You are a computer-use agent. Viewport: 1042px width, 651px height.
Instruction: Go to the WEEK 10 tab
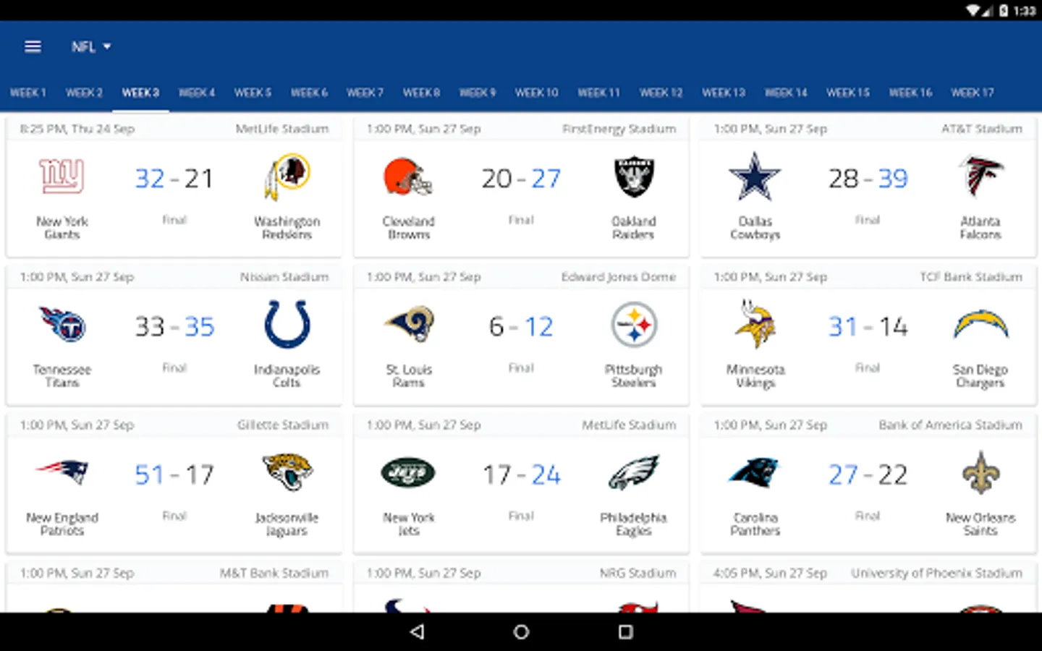(x=536, y=93)
